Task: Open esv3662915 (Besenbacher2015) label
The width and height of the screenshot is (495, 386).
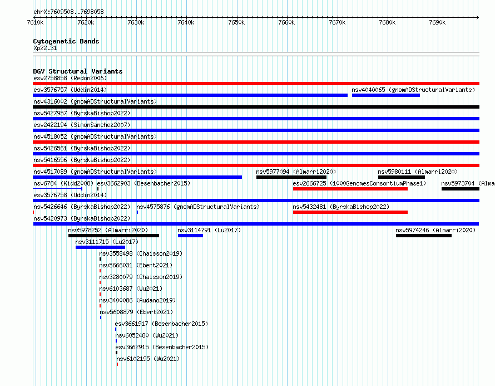Action: [x=162, y=347]
